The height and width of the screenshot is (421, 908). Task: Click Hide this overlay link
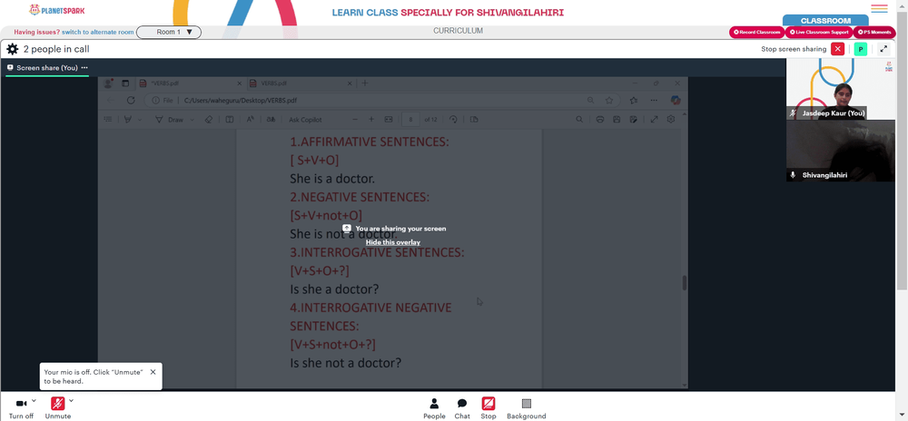coord(393,242)
